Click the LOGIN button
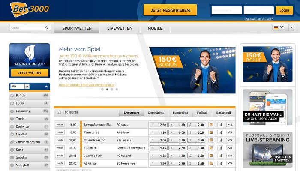Image resolution: width=300 pixels, height=171 pixels. tap(284, 10)
